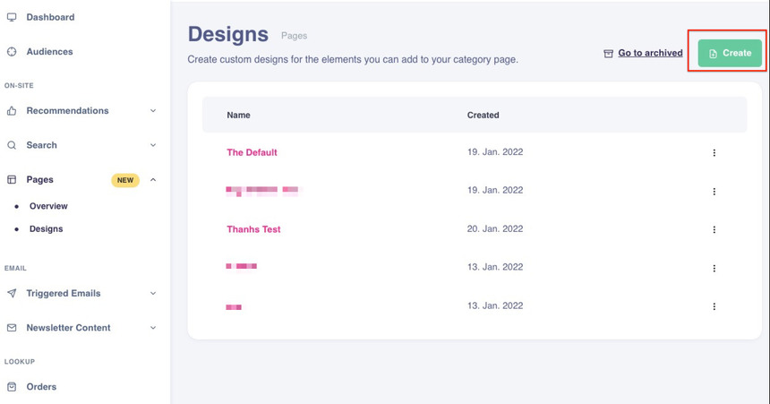Collapse the Pages section chevron
The image size is (770, 404).
pos(153,180)
